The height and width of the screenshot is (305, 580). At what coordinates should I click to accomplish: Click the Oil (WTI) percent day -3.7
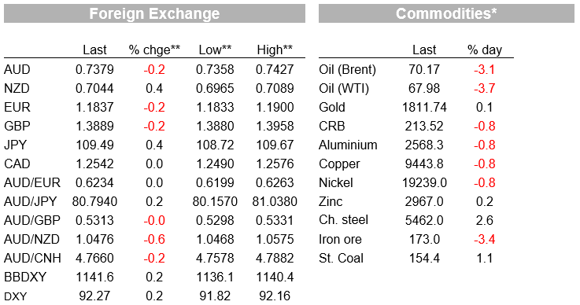[x=485, y=88]
